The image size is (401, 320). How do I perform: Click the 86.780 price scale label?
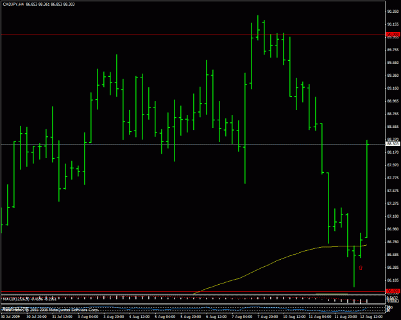(x=393, y=242)
